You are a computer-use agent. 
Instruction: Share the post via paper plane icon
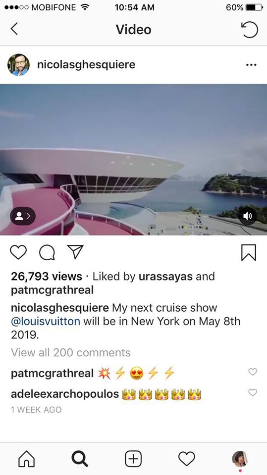pyautogui.click(x=75, y=252)
